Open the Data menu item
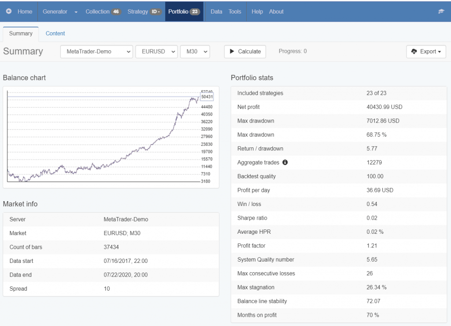 click(x=216, y=11)
